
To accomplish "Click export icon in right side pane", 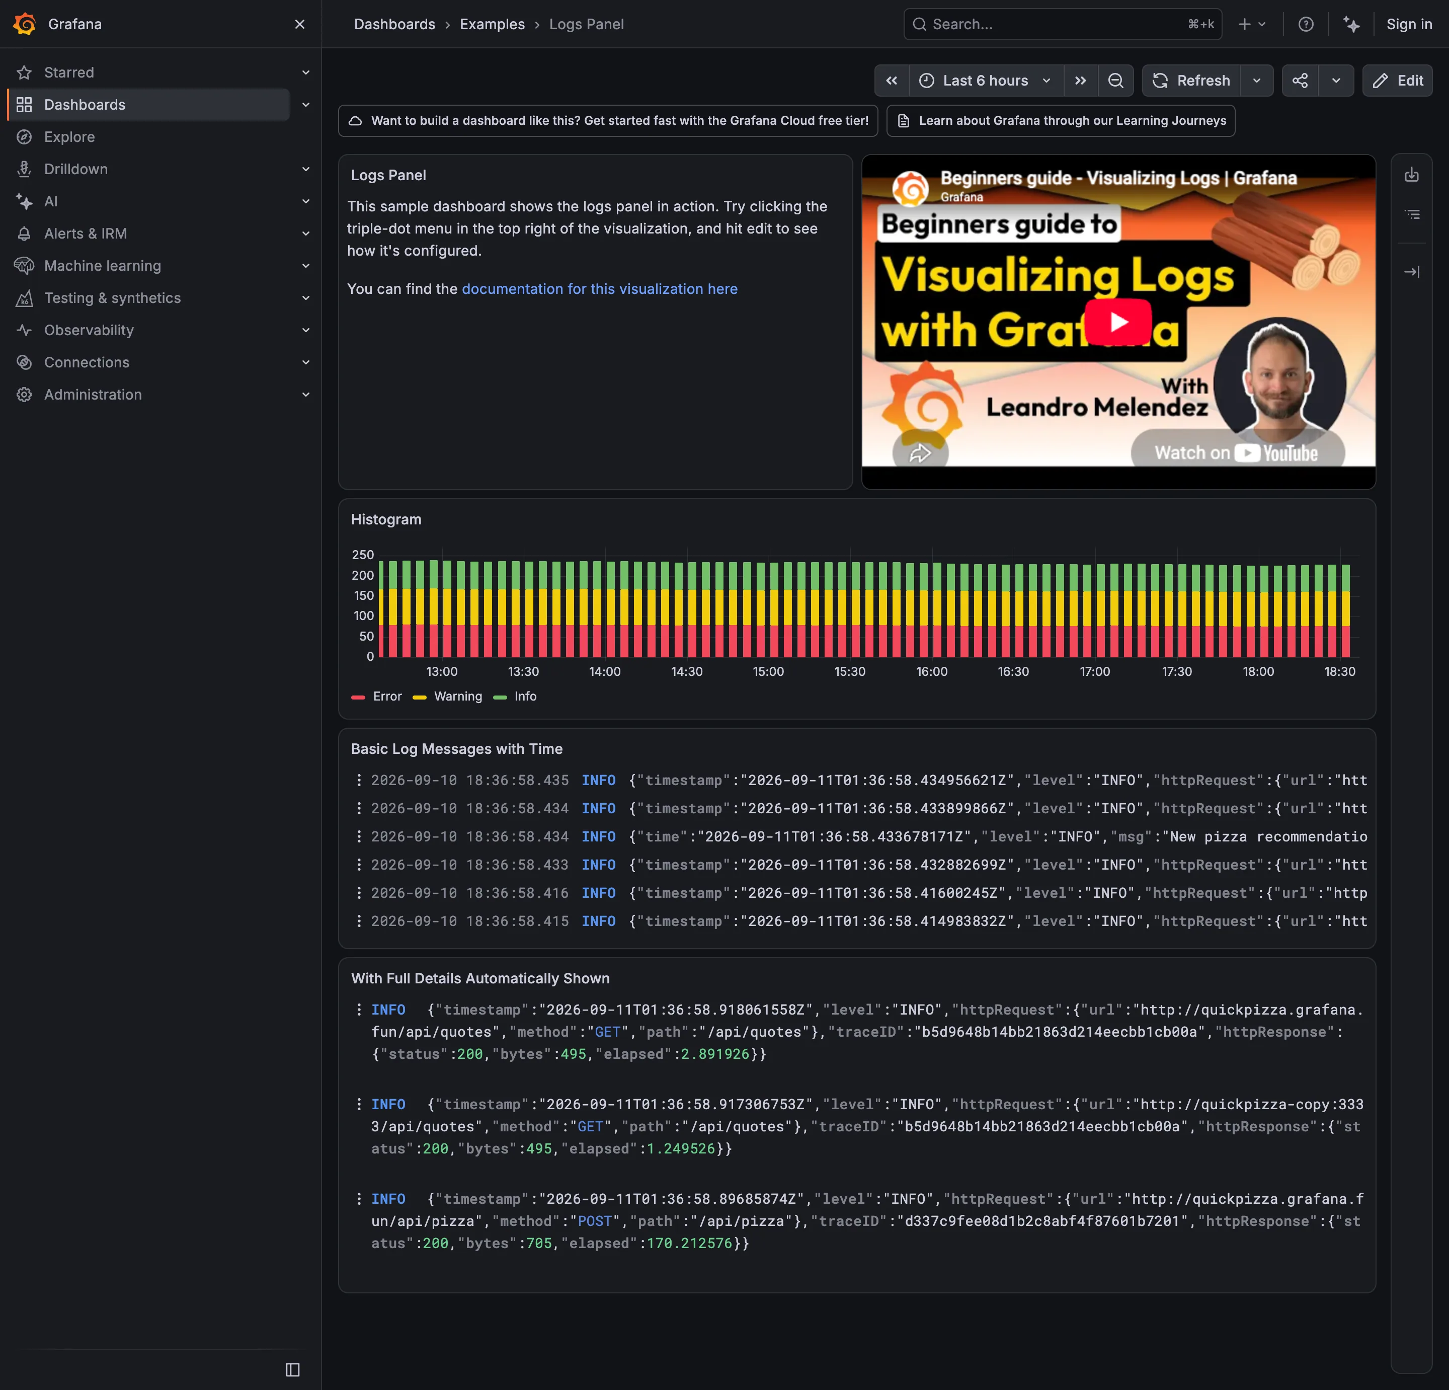I will 1411,175.
